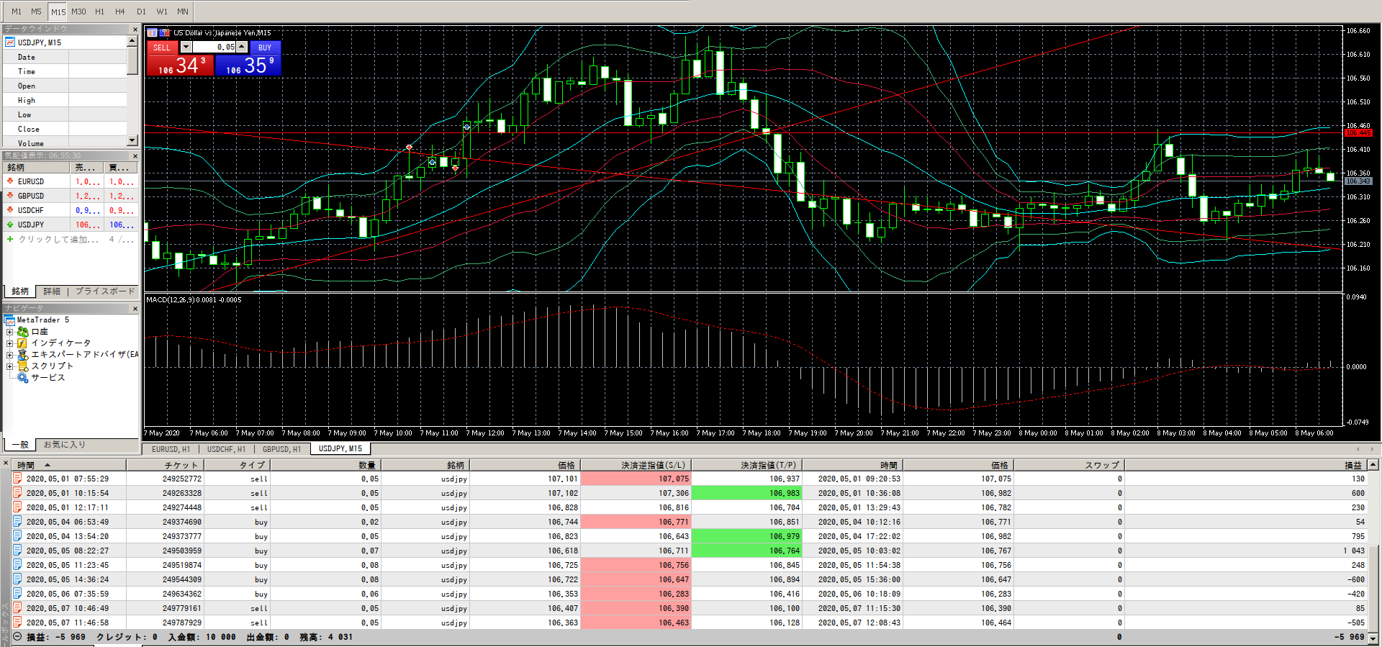Click order icon for ticket 249374690
The image size is (1382, 647).
[x=17, y=522]
